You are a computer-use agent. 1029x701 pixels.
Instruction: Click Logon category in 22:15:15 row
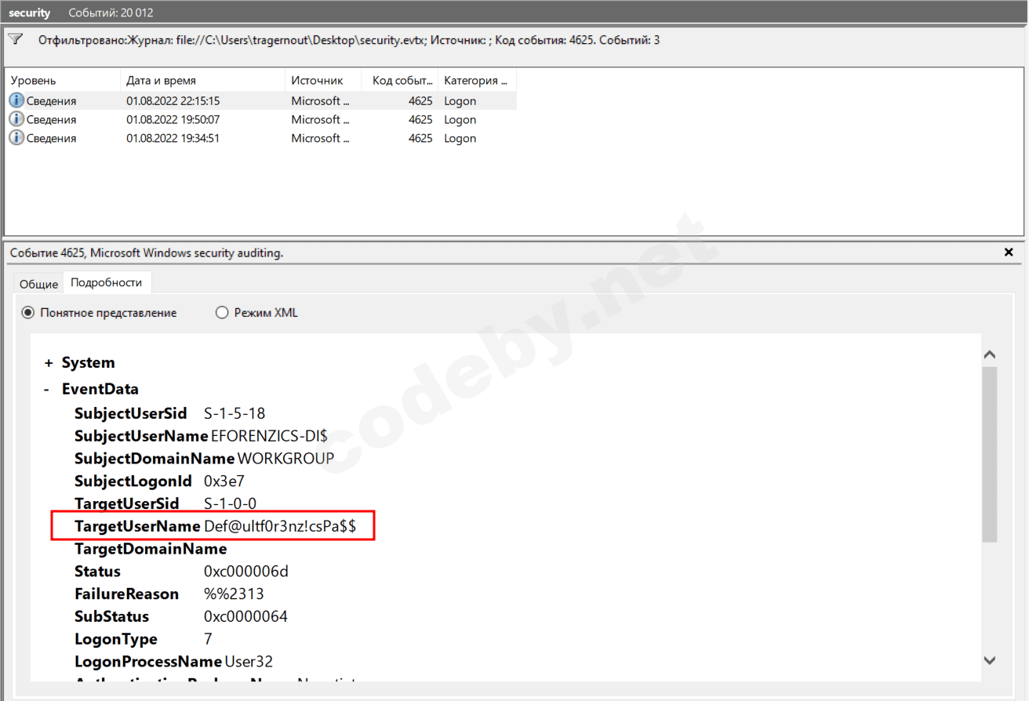[x=460, y=101]
